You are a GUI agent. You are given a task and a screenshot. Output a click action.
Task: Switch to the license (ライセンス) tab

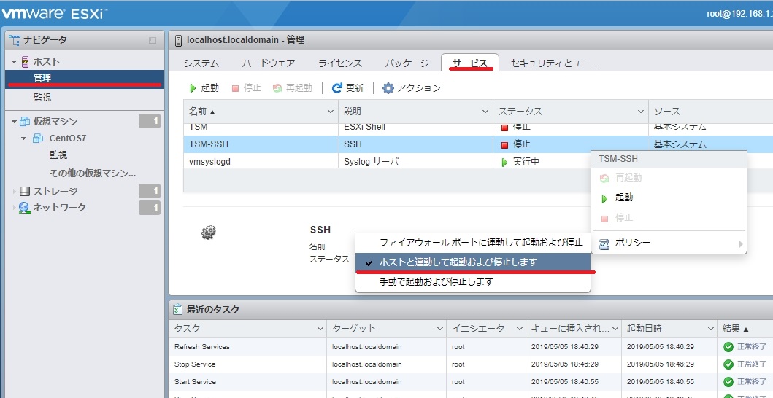tap(340, 63)
